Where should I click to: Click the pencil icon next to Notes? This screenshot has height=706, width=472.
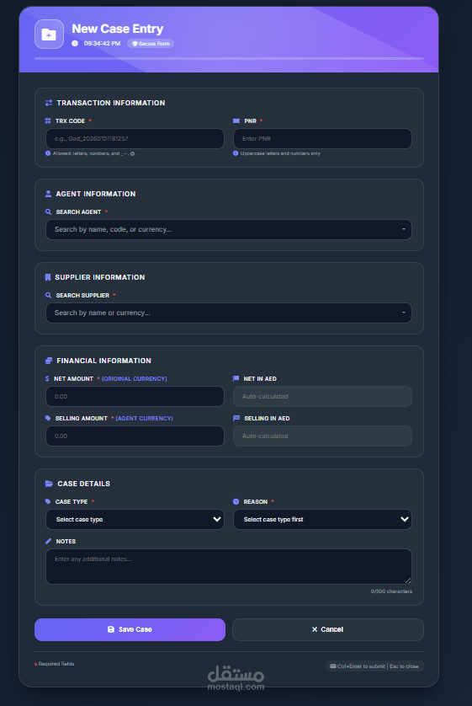48,541
